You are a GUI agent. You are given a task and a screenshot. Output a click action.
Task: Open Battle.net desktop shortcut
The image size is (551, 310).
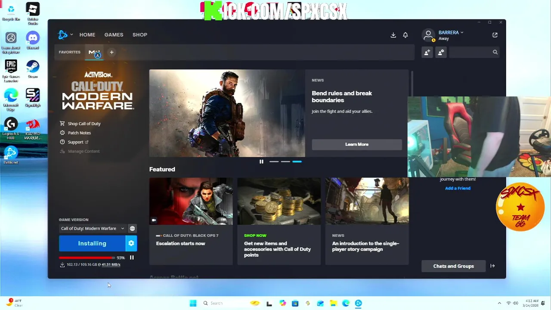pos(11,155)
